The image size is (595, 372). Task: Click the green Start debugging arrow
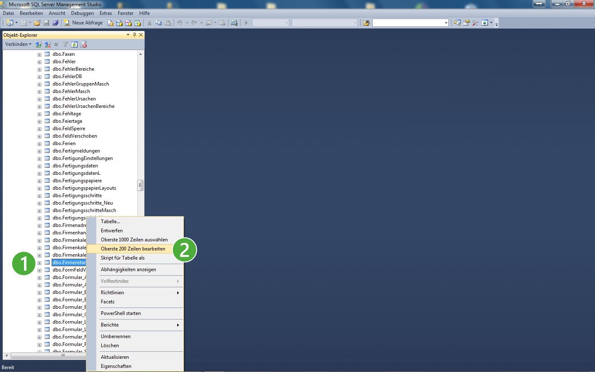point(246,23)
